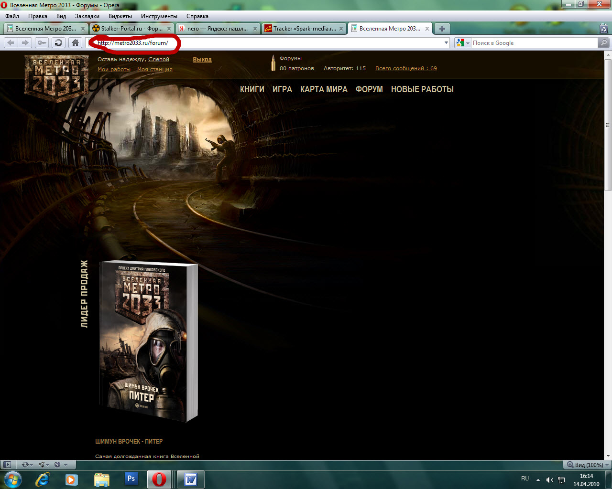Toggle the Opera side panel button

point(7,465)
